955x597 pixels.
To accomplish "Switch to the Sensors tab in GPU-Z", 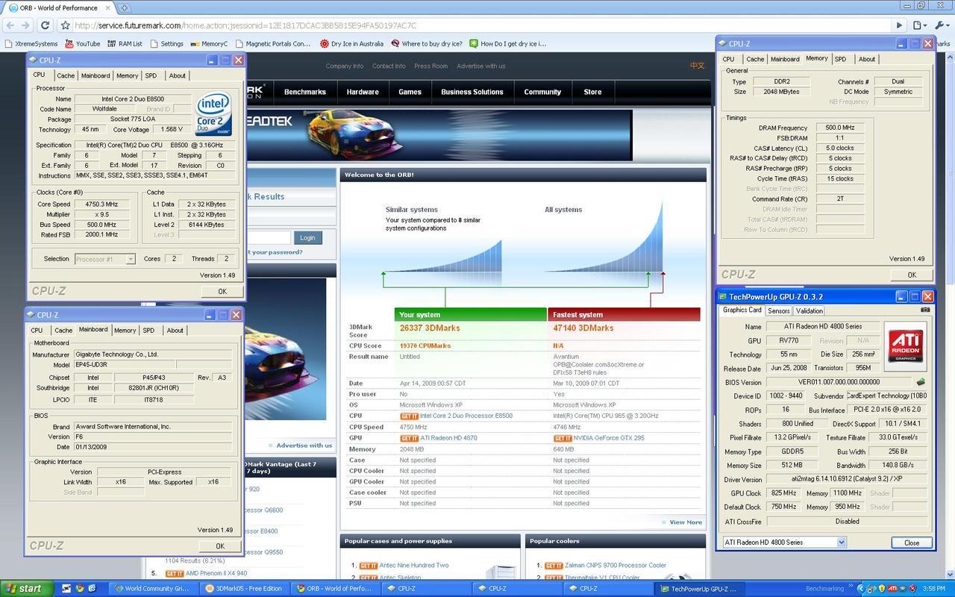I will (778, 310).
